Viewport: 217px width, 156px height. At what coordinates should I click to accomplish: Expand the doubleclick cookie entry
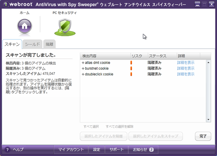[x=83, y=74]
